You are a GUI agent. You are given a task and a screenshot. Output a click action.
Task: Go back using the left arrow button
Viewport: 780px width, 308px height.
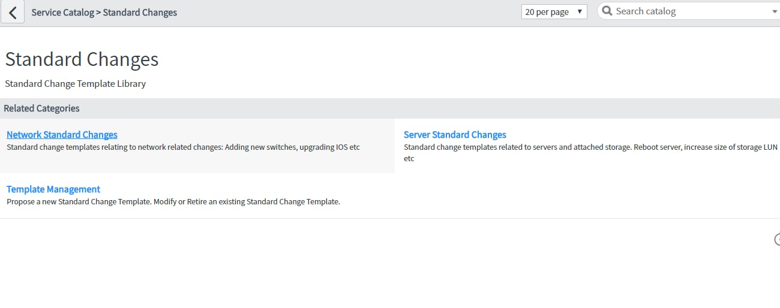pos(13,12)
